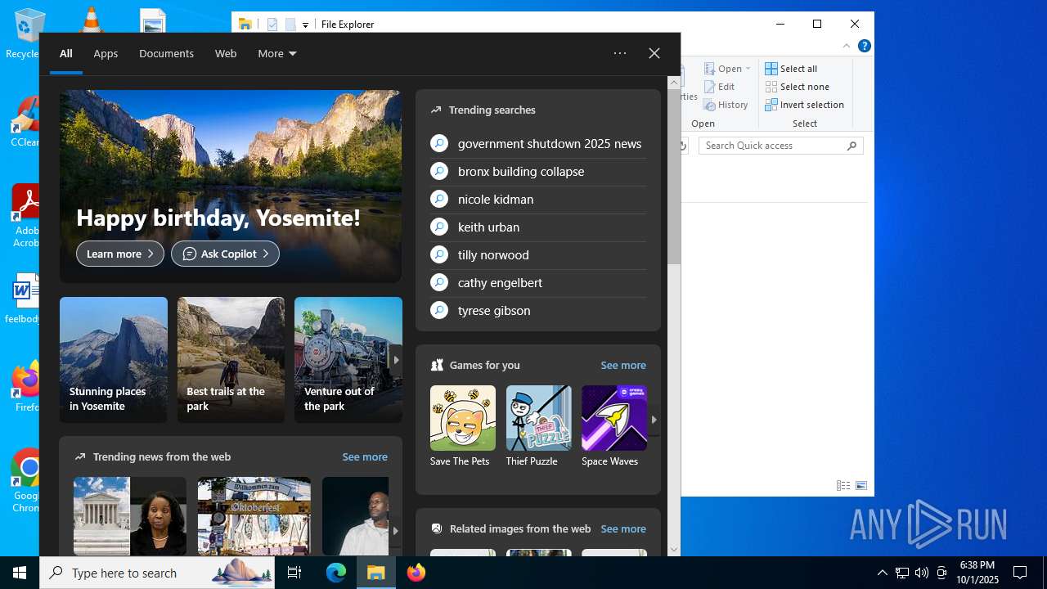Image resolution: width=1047 pixels, height=589 pixels.
Task: Switch File Explorer to details view icon
Action: point(843,485)
